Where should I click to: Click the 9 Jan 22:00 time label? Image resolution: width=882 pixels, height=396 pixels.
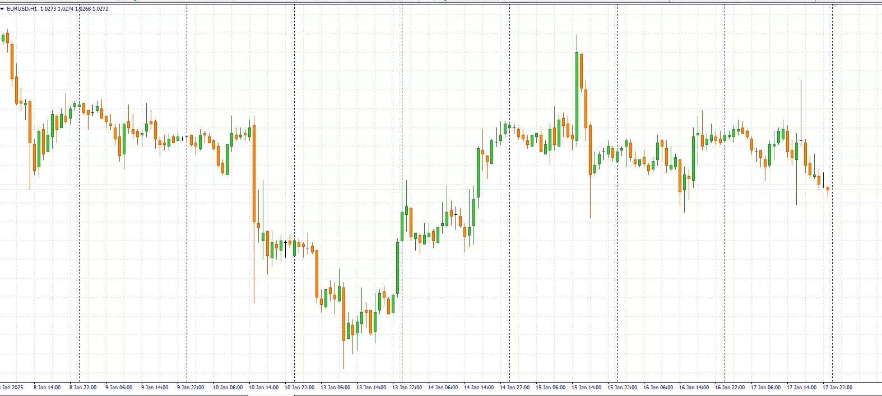[x=191, y=387]
